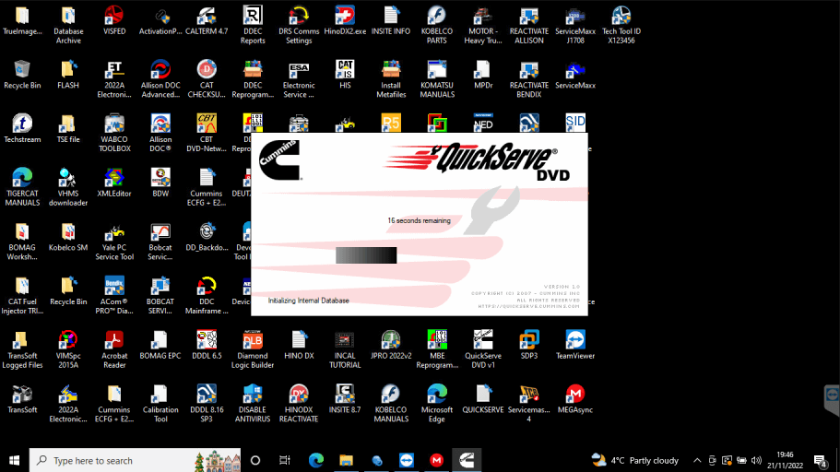Select the WABCO TOOLBOX icon
Image resolution: width=840 pixels, height=472 pixels.
pyautogui.click(x=114, y=125)
